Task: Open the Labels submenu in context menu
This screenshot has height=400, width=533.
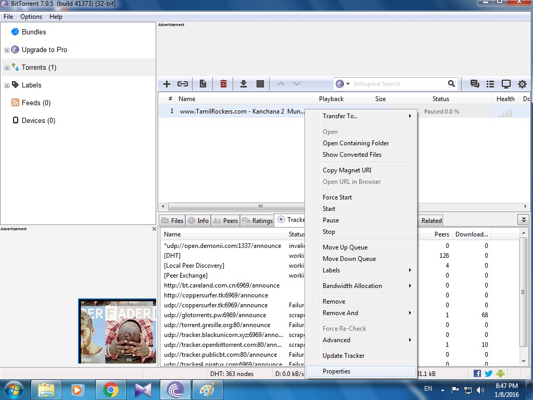Action: pyautogui.click(x=361, y=270)
